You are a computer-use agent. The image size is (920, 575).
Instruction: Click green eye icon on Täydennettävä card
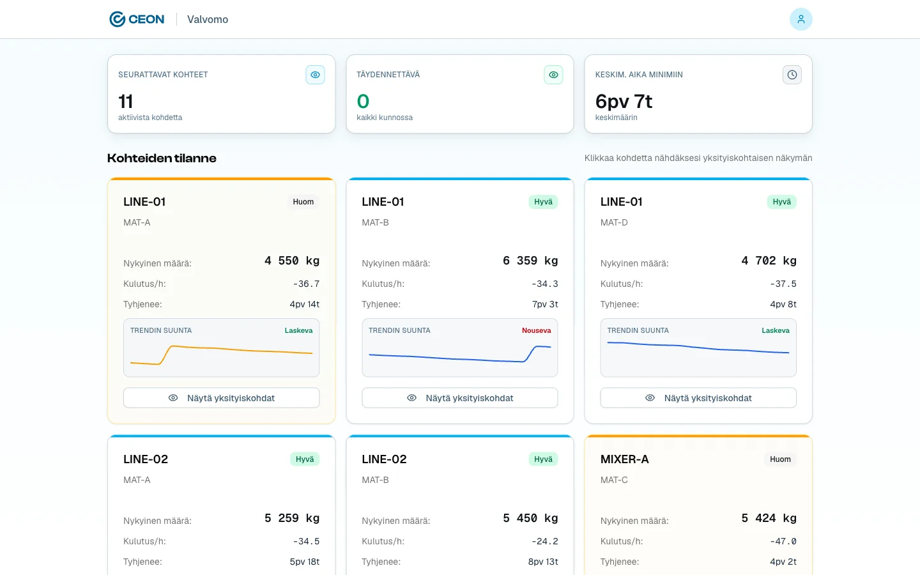(x=553, y=75)
